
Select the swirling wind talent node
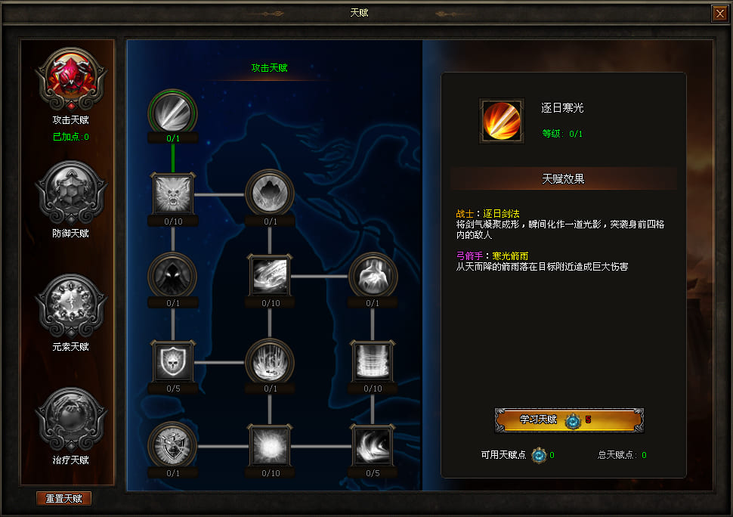[373, 446]
